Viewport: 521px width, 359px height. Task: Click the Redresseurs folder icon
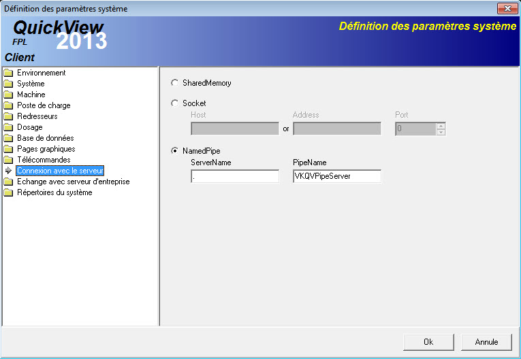(x=8, y=116)
